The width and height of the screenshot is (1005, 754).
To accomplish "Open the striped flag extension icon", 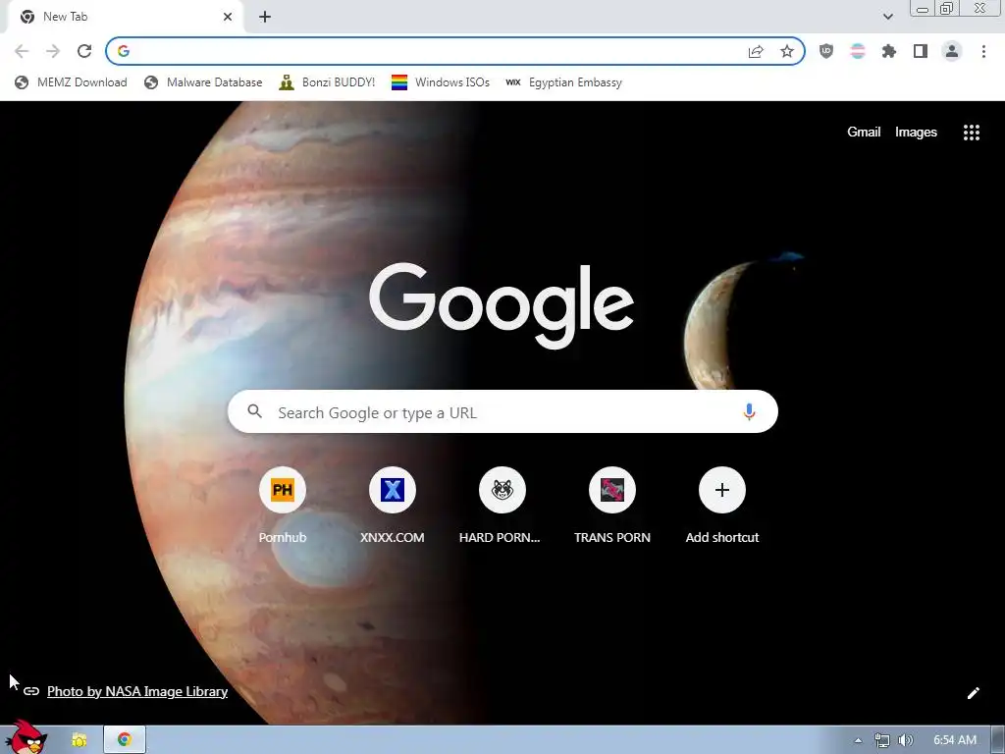I will [x=858, y=51].
